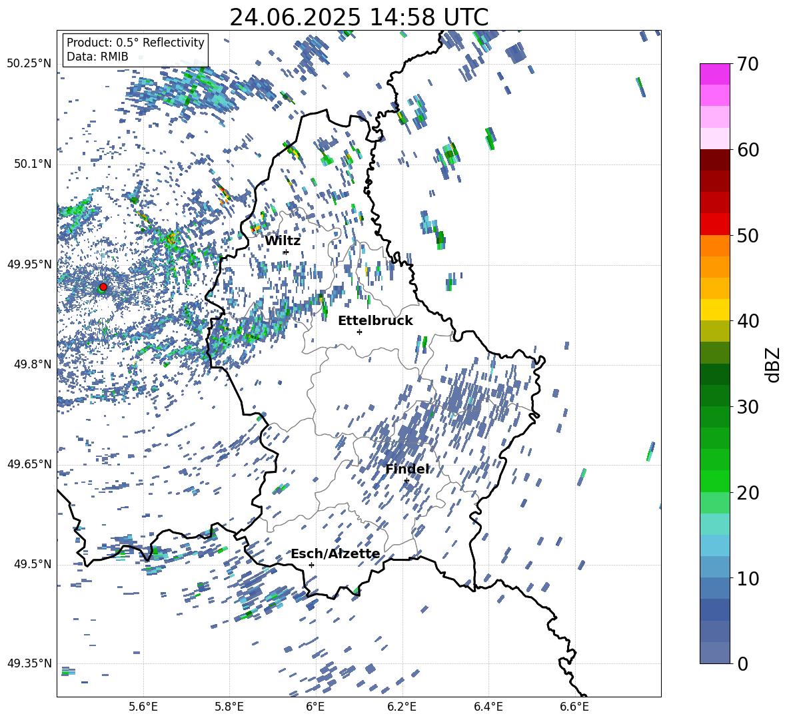
Task: Pick the yellow band just above 40
Action: pyautogui.click(x=715, y=310)
